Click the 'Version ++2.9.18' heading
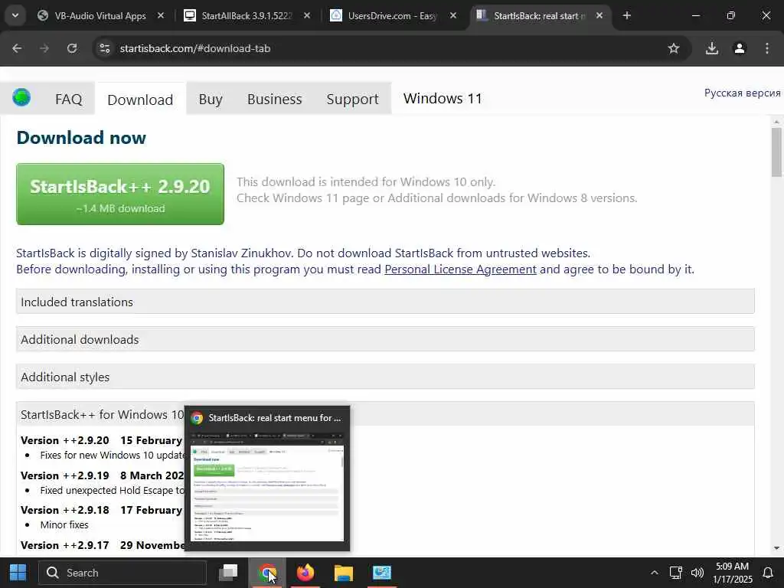Image resolution: width=784 pixels, height=588 pixels. click(64, 510)
